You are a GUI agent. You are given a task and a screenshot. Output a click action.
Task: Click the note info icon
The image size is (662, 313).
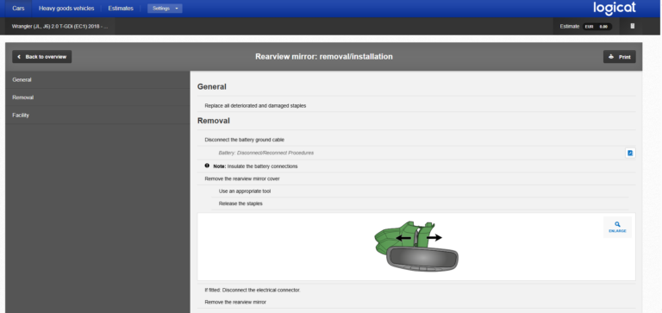click(x=207, y=166)
